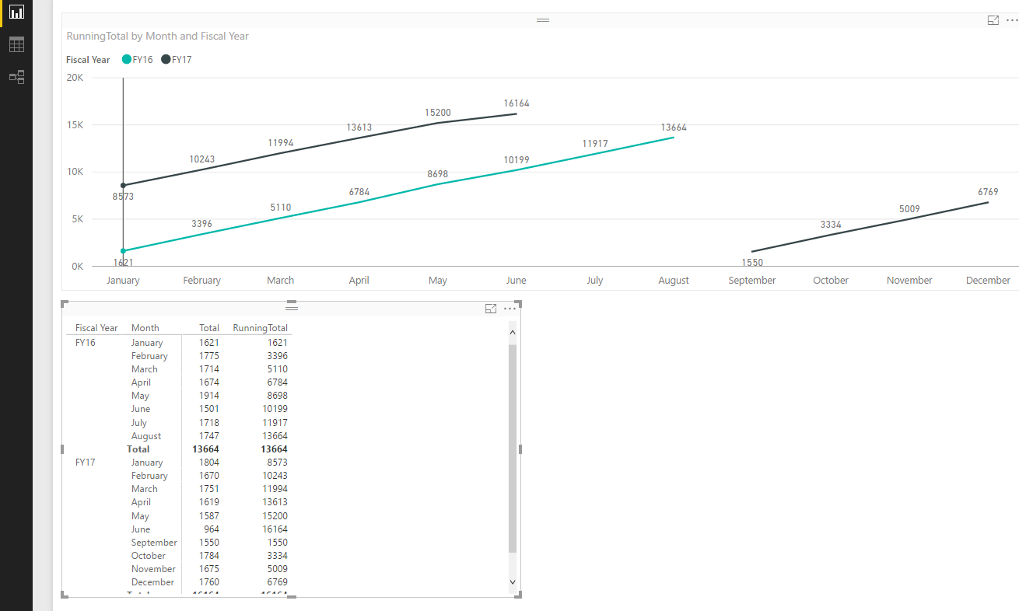Screen dimensions: 1019x611
Task: Open More options ellipsis on table visual
Action: [509, 309]
